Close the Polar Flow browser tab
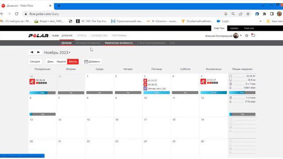The width and height of the screenshot is (283, 159). click(50, 6)
